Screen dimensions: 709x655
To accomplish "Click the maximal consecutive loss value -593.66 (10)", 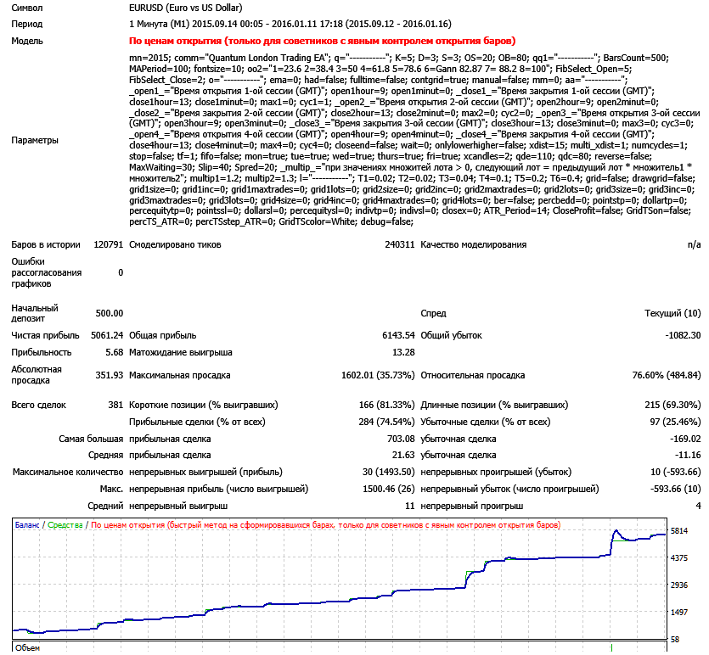I will tap(676, 490).
